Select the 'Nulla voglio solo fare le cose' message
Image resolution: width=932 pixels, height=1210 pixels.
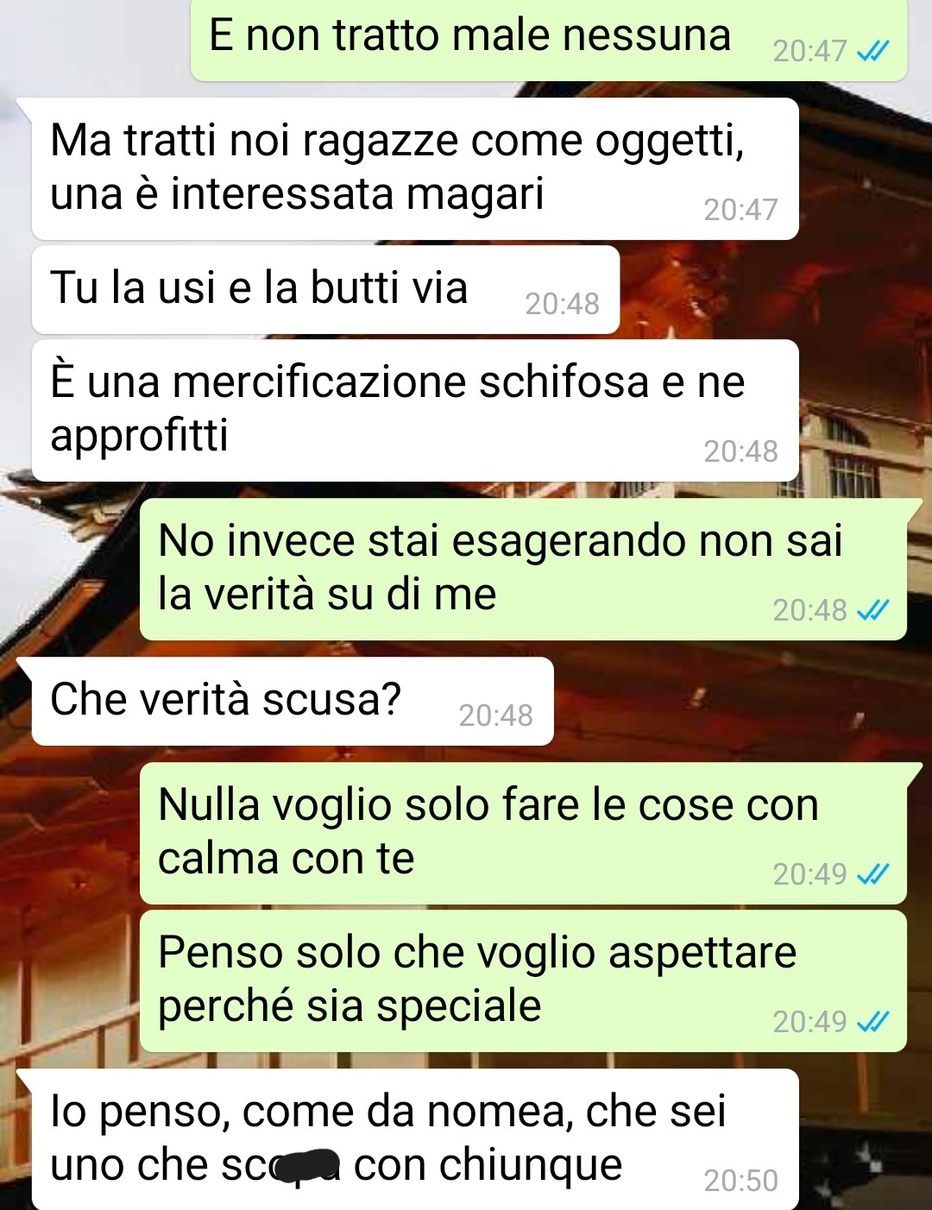[x=523, y=833]
